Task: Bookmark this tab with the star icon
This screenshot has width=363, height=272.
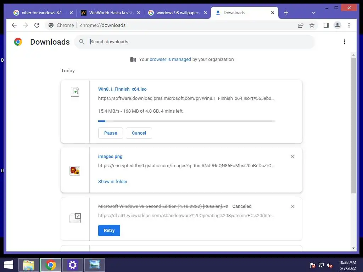Action: pyautogui.click(x=312, y=25)
